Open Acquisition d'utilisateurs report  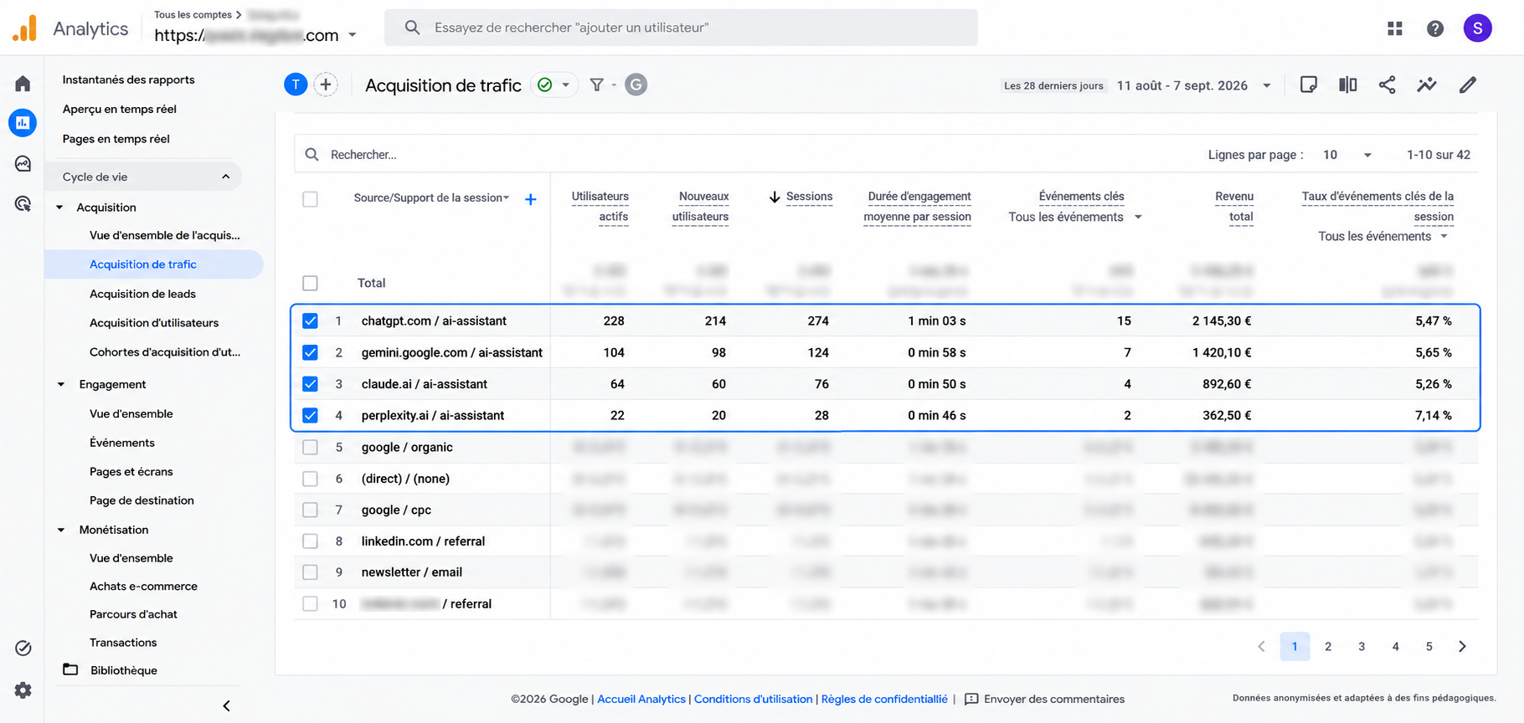tap(154, 323)
